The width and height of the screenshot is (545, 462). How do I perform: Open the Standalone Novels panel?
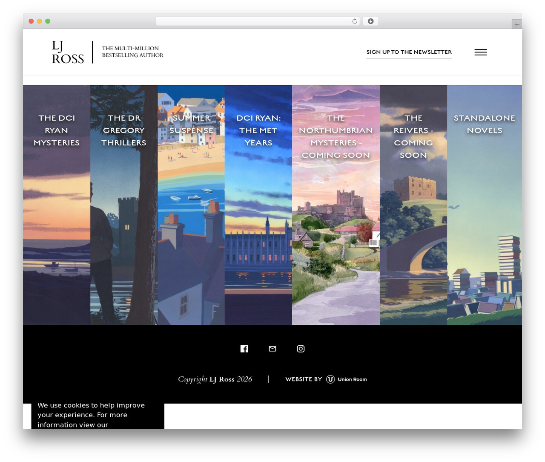point(485,205)
